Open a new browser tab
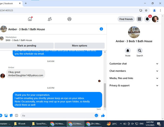Image resolution: width=164 pixels, height=127 pixels. coord(26,3)
